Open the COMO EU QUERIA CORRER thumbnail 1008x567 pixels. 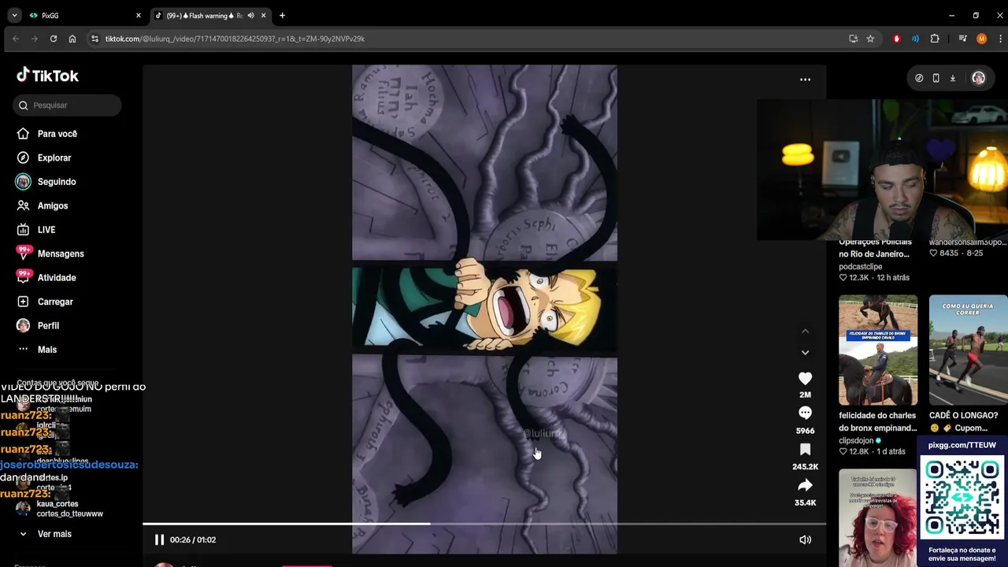click(968, 350)
